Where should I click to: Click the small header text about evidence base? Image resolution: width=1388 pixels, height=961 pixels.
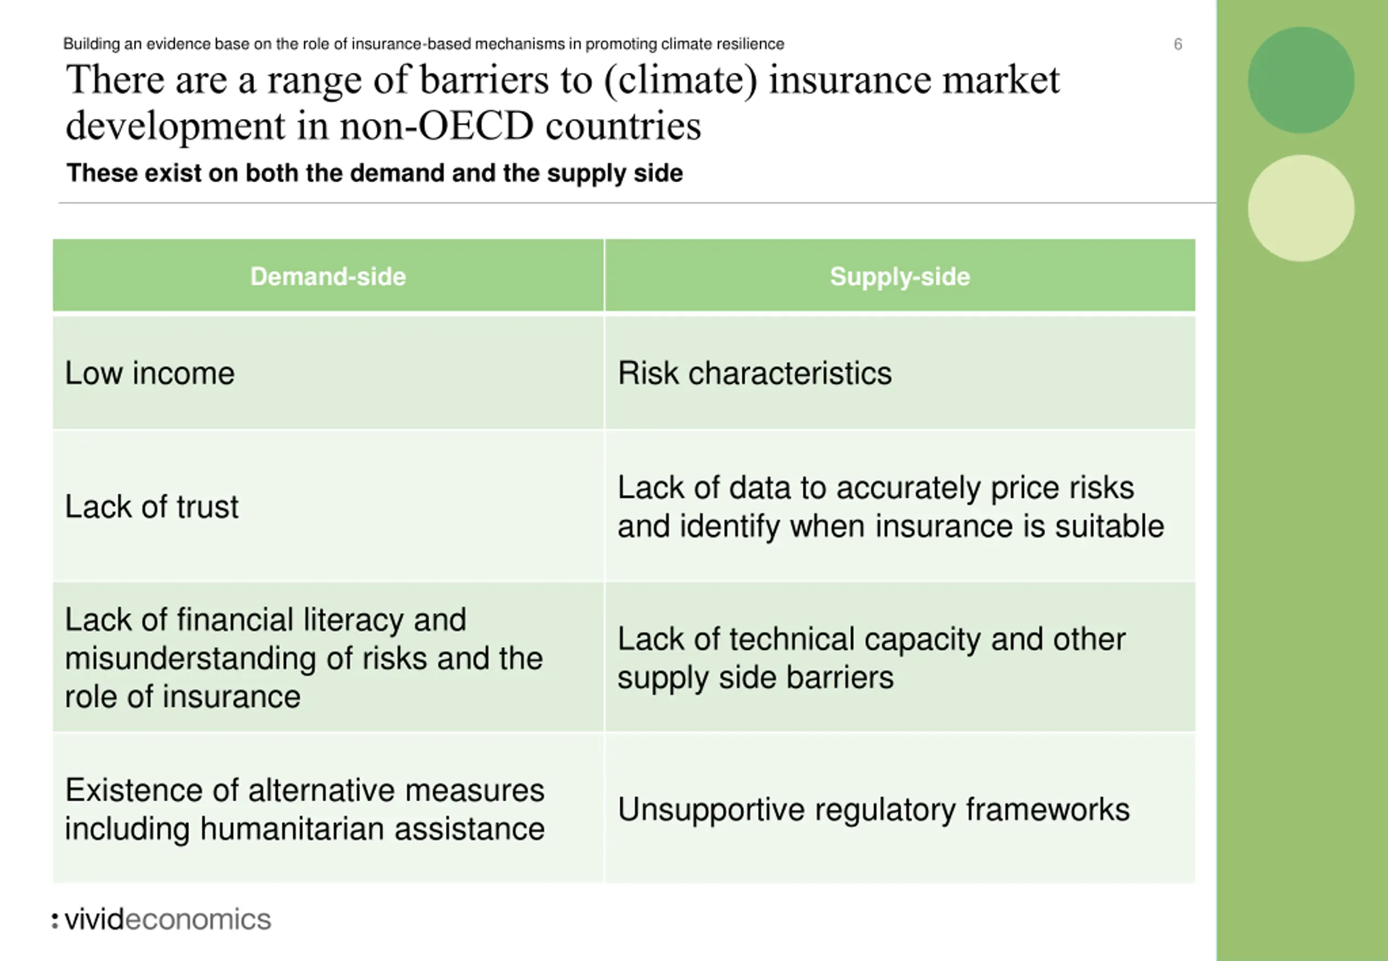tap(424, 44)
